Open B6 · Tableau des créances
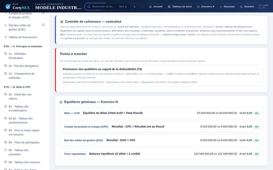This screenshot has height=170, width=273. click(24, 162)
